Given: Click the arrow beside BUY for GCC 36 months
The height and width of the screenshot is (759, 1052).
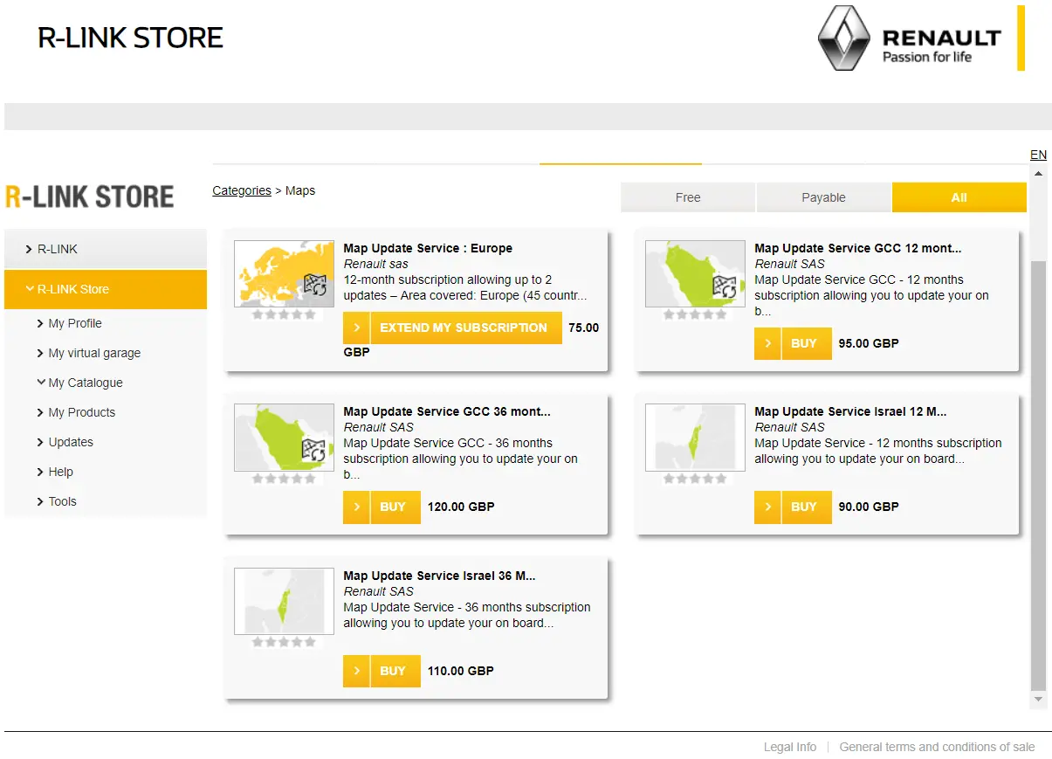Looking at the screenshot, I should click(356, 507).
